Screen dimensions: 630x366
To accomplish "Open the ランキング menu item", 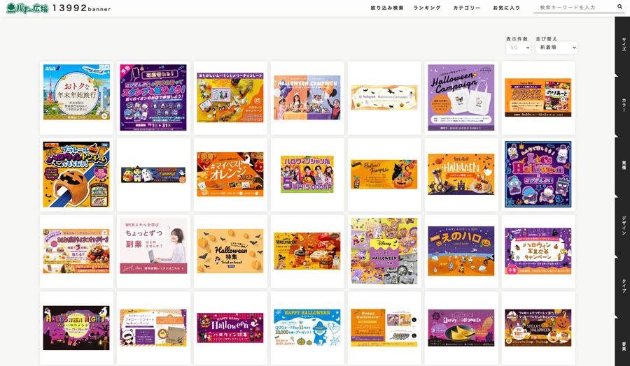I will click(x=427, y=8).
